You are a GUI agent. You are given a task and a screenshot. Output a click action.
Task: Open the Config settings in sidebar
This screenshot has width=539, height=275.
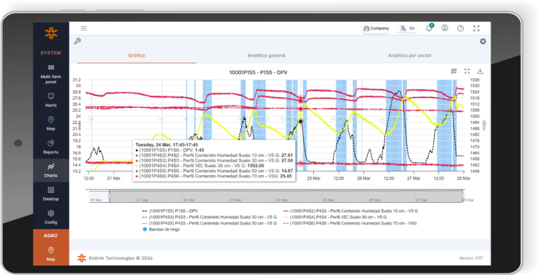(51, 217)
